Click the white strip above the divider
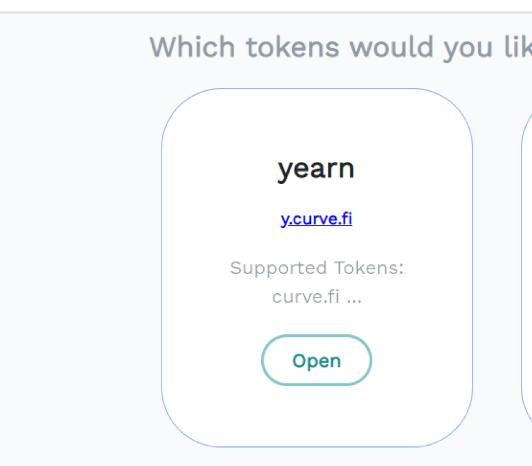532x466 pixels. 266,5
